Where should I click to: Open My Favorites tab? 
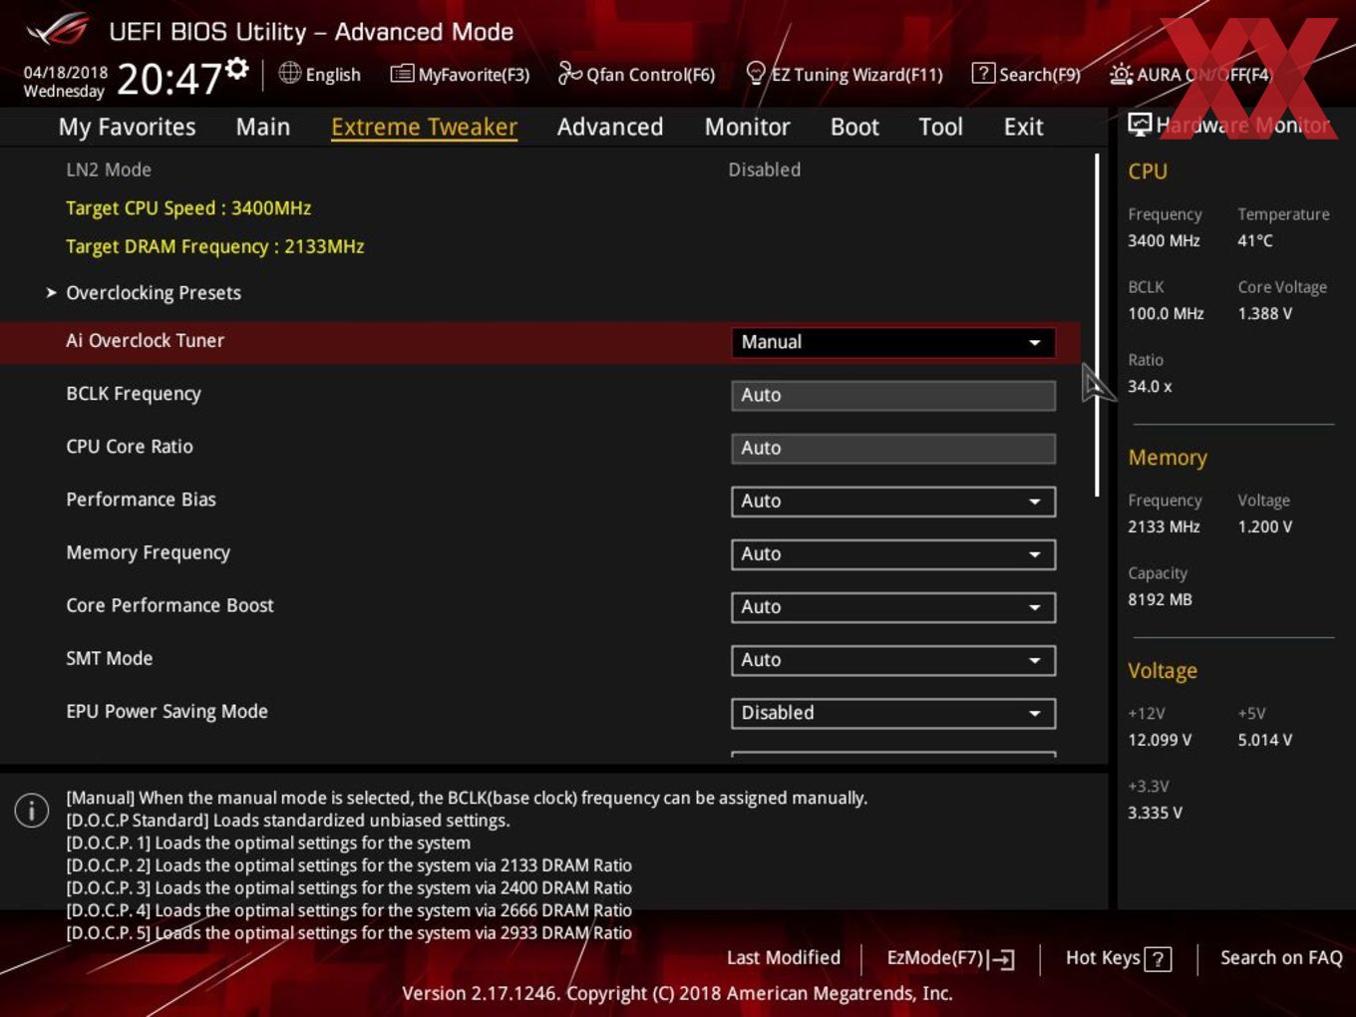pos(127,127)
